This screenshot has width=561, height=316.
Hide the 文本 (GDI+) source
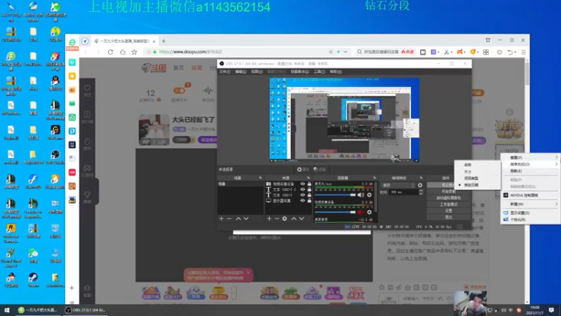pos(303,195)
